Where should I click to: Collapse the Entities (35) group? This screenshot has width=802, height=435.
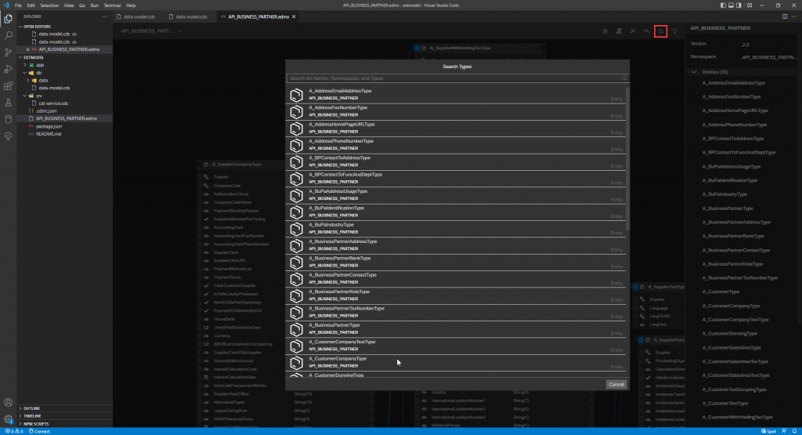pos(694,72)
